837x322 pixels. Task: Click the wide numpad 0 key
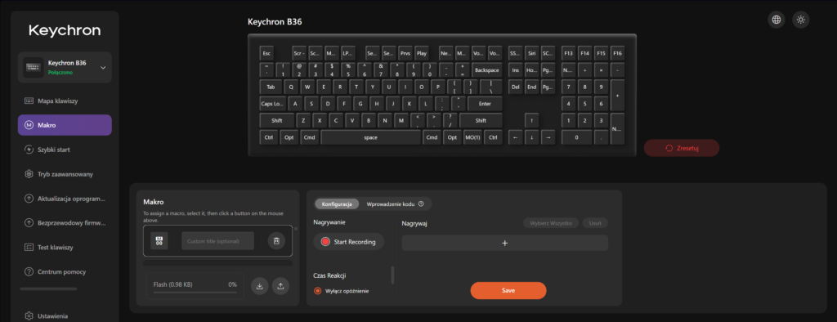pos(576,137)
